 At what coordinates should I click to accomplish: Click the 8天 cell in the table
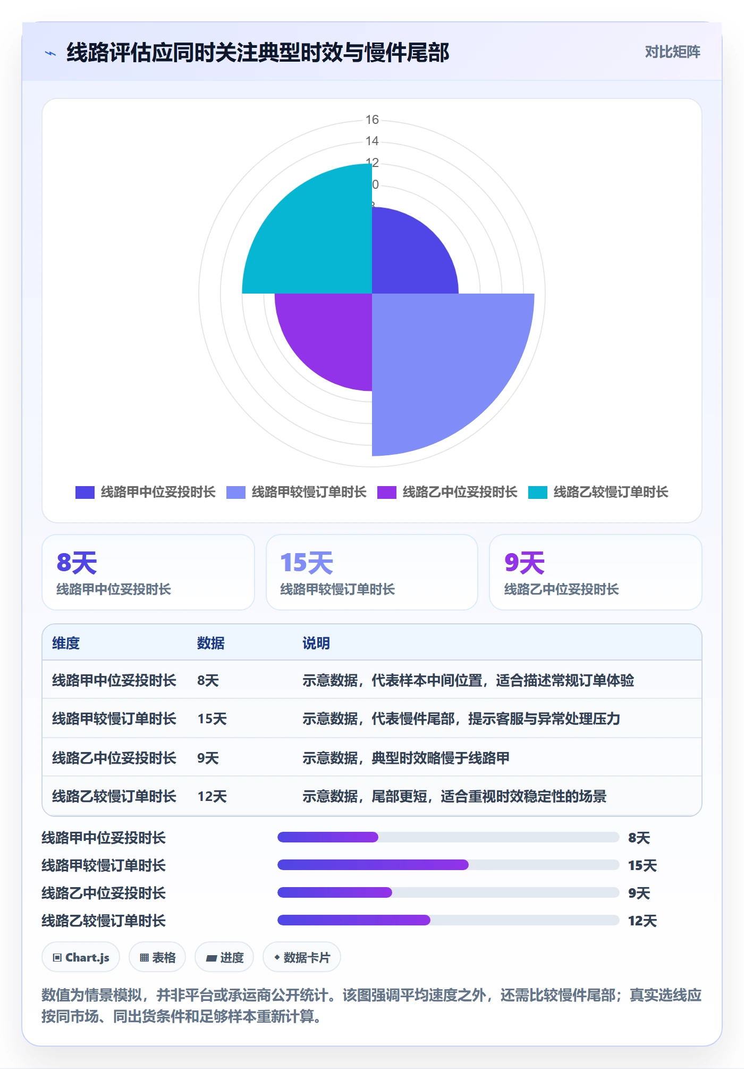point(208,680)
